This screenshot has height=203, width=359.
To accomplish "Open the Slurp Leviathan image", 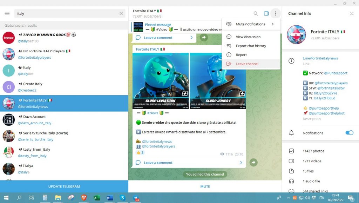I will click(x=161, y=81).
